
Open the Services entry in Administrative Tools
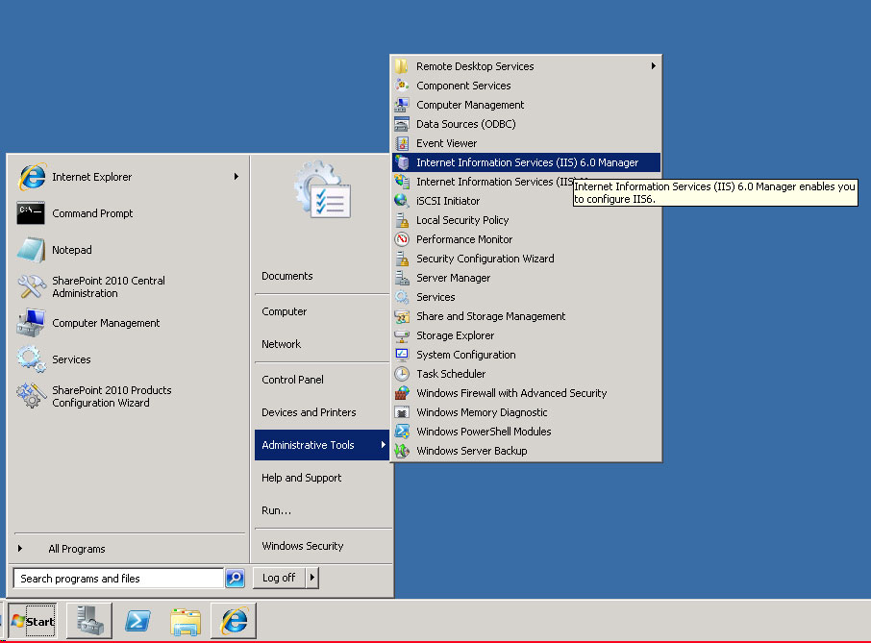[x=526, y=297]
